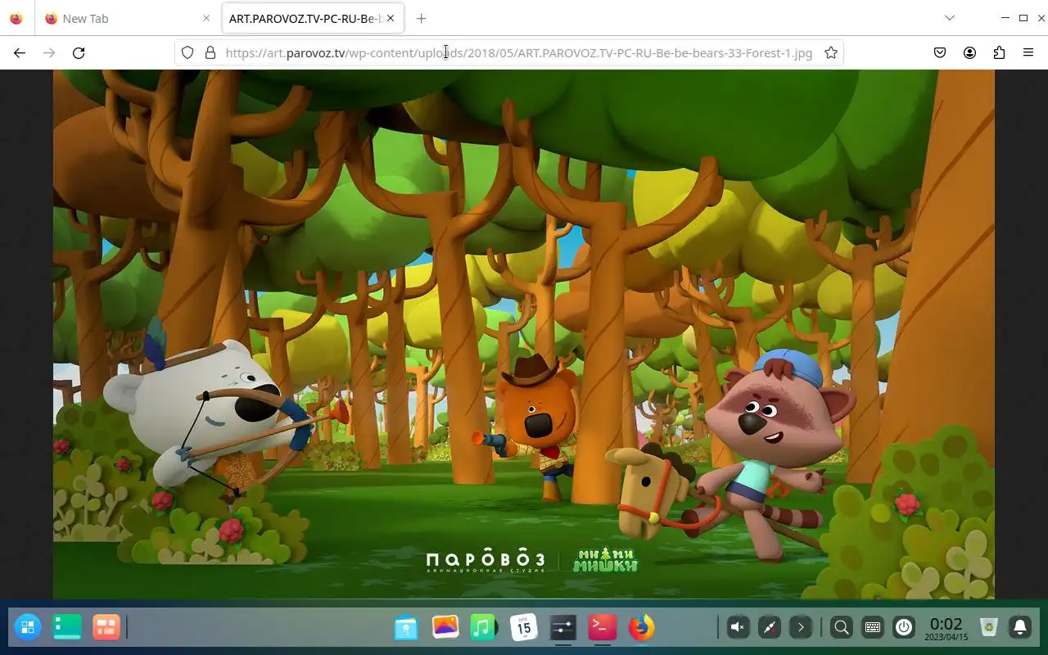Open the dock search magnifier icon
This screenshot has width=1048, height=655.
pos(841,628)
